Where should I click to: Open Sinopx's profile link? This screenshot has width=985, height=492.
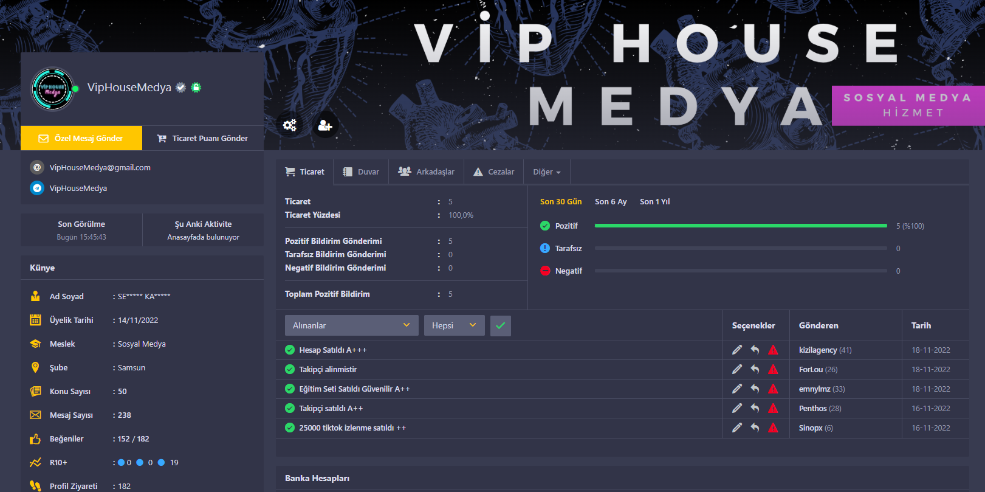click(x=811, y=428)
